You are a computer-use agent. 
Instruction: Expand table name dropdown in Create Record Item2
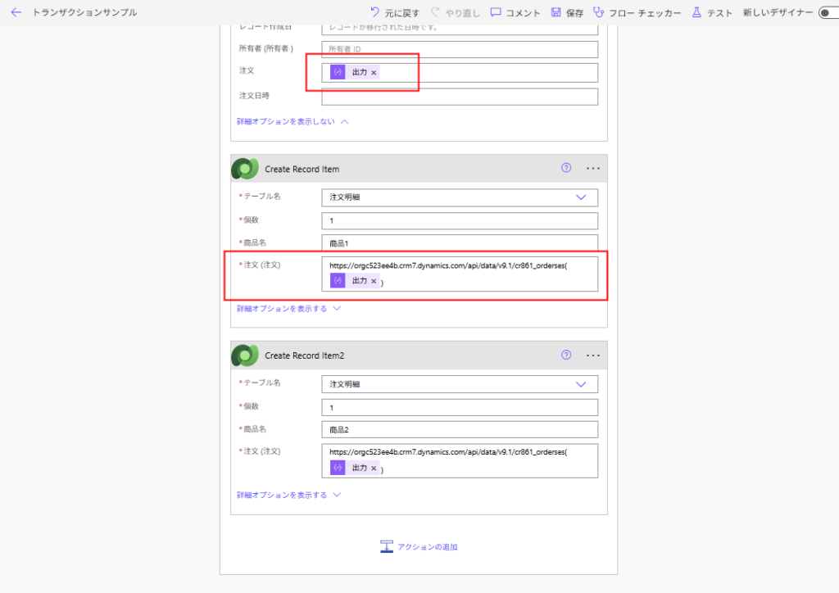coord(581,384)
